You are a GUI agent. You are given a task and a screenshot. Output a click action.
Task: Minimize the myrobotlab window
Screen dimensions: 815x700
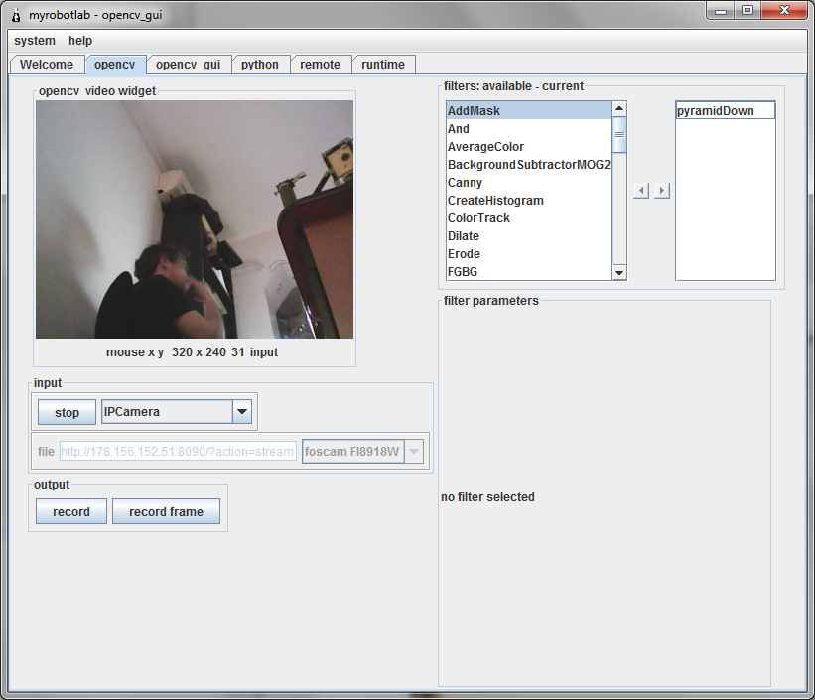point(721,11)
